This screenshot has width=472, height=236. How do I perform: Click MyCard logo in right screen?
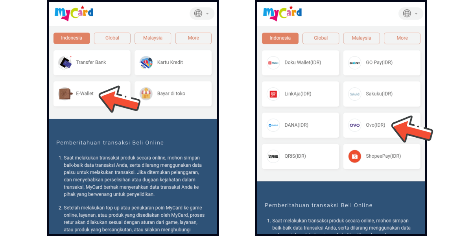click(282, 13)
